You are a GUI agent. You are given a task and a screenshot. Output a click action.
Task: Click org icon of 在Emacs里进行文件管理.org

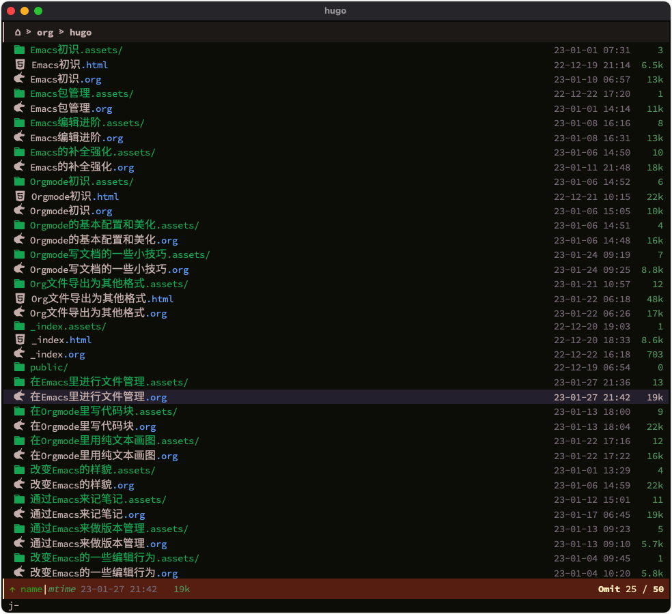pyautogui.click(x=19, y=396)
